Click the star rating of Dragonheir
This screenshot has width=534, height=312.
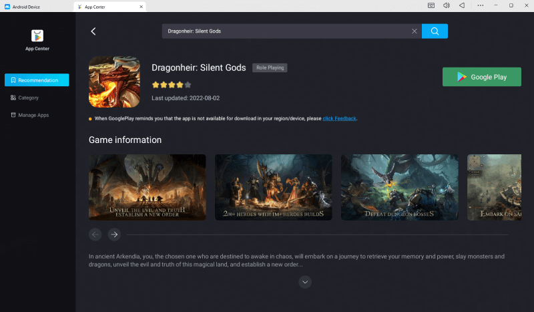pos(172,85)
